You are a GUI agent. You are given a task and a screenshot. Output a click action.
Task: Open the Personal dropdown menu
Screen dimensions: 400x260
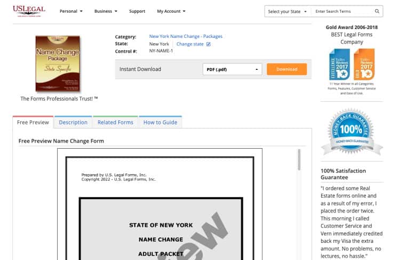tap(71, 11)
